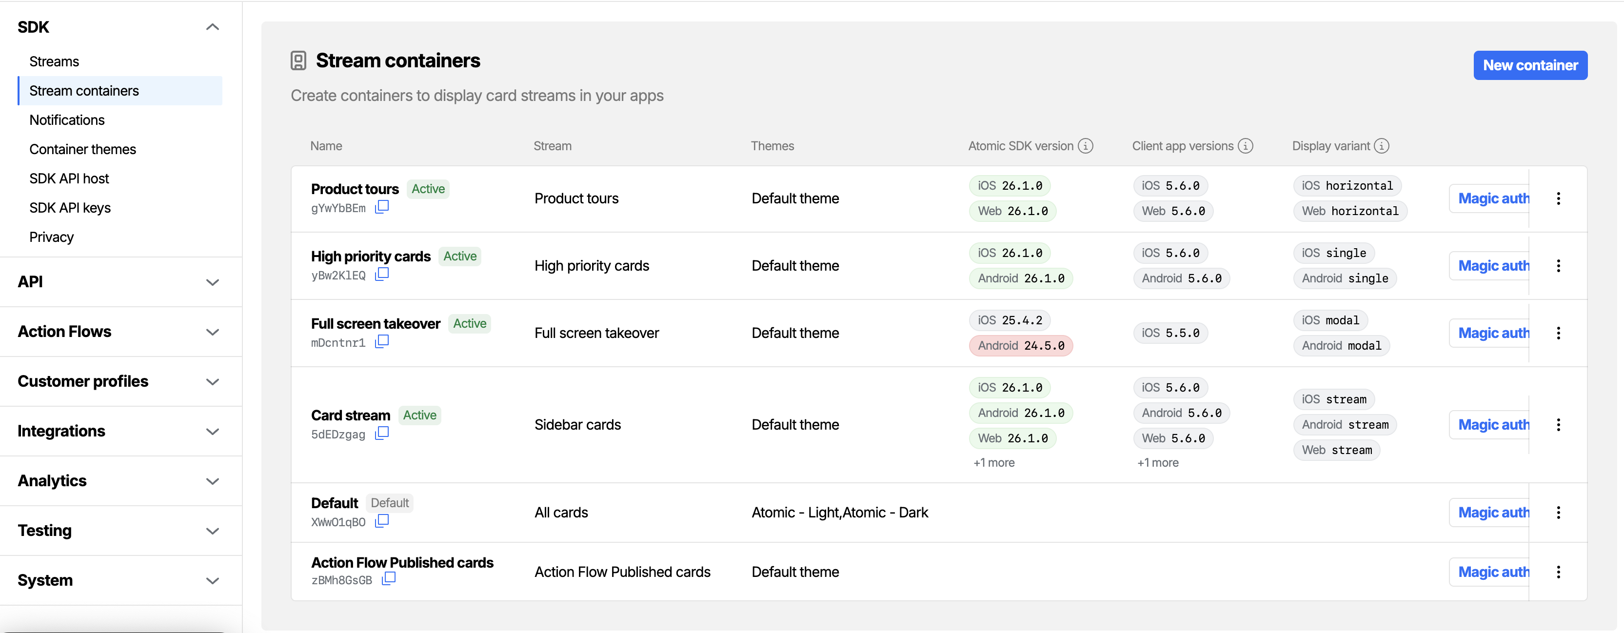The height and width of the screenshot is (633, 1624).
Task: Expand the Analytics sidebar section
Action: 213,482
